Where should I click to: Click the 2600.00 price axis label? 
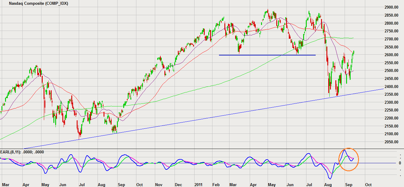[x=391, y=55]
